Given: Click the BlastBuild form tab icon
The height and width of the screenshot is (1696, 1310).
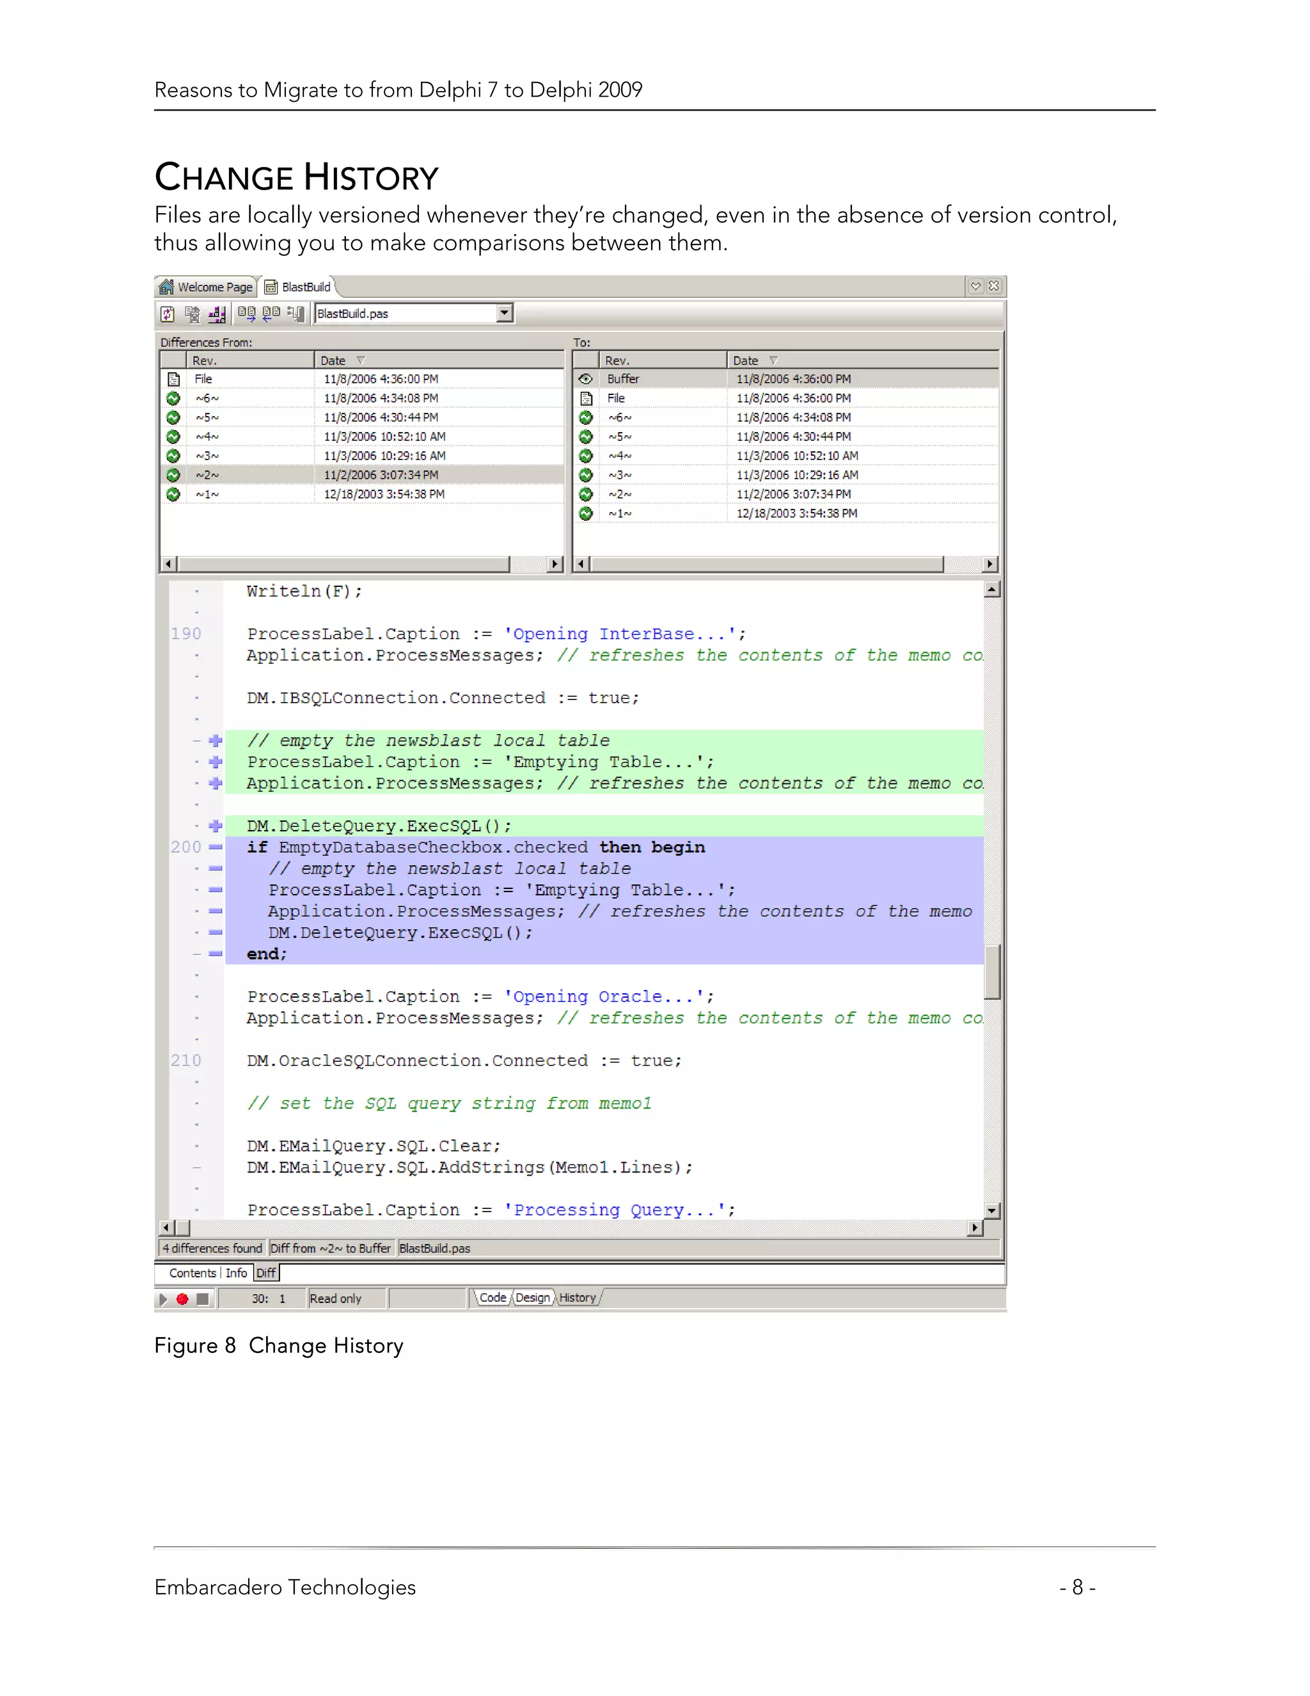Looking at the screenshot, I should click(271, 287).
